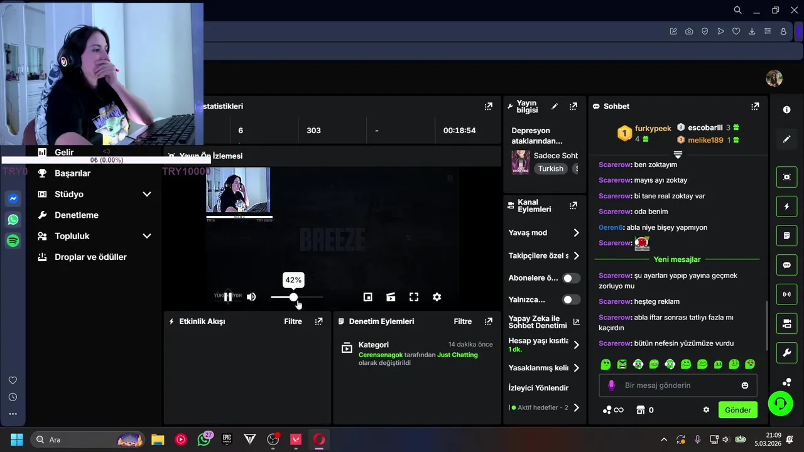The image size is (804, 452).
Task: Open the document icon in right sidebar
Action: tap(786, 236)
